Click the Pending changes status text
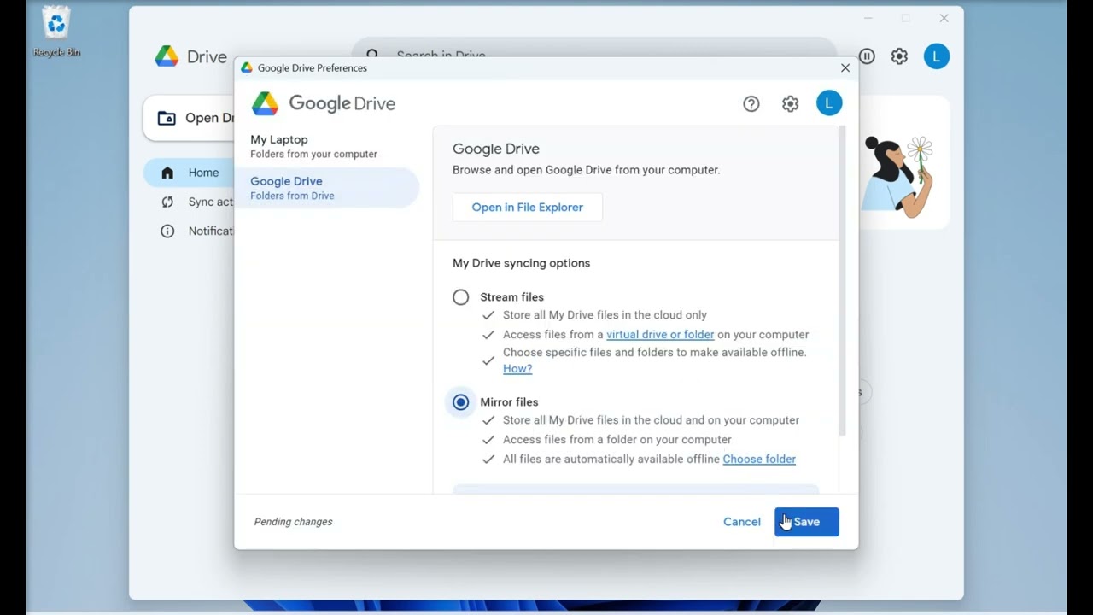 pos(293,522)
